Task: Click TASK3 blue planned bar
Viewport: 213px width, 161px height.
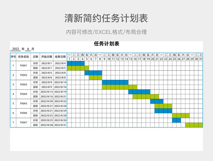Action: pos(115,82)
